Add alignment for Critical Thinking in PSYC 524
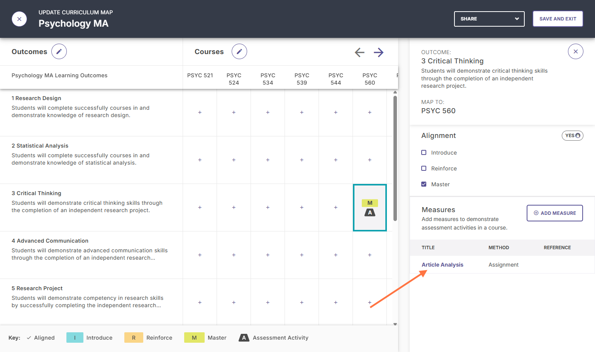Screen dimensions: 595x352 click(x=234, y=207)
